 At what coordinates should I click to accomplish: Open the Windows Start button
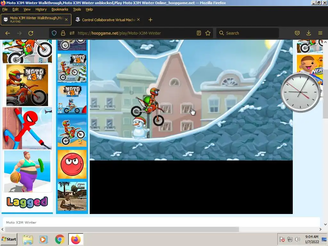point(9,239)
